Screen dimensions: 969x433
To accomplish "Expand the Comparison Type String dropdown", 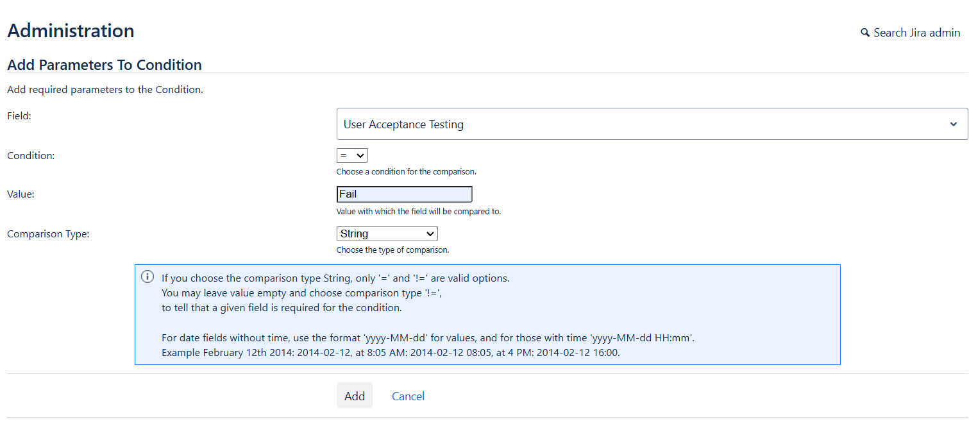I will pyautogui.click(x=387, y=234).
